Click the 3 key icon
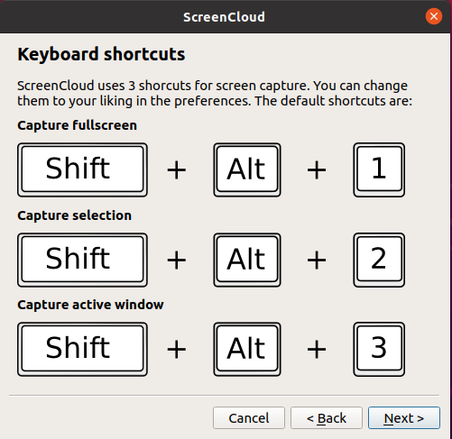 379,349
